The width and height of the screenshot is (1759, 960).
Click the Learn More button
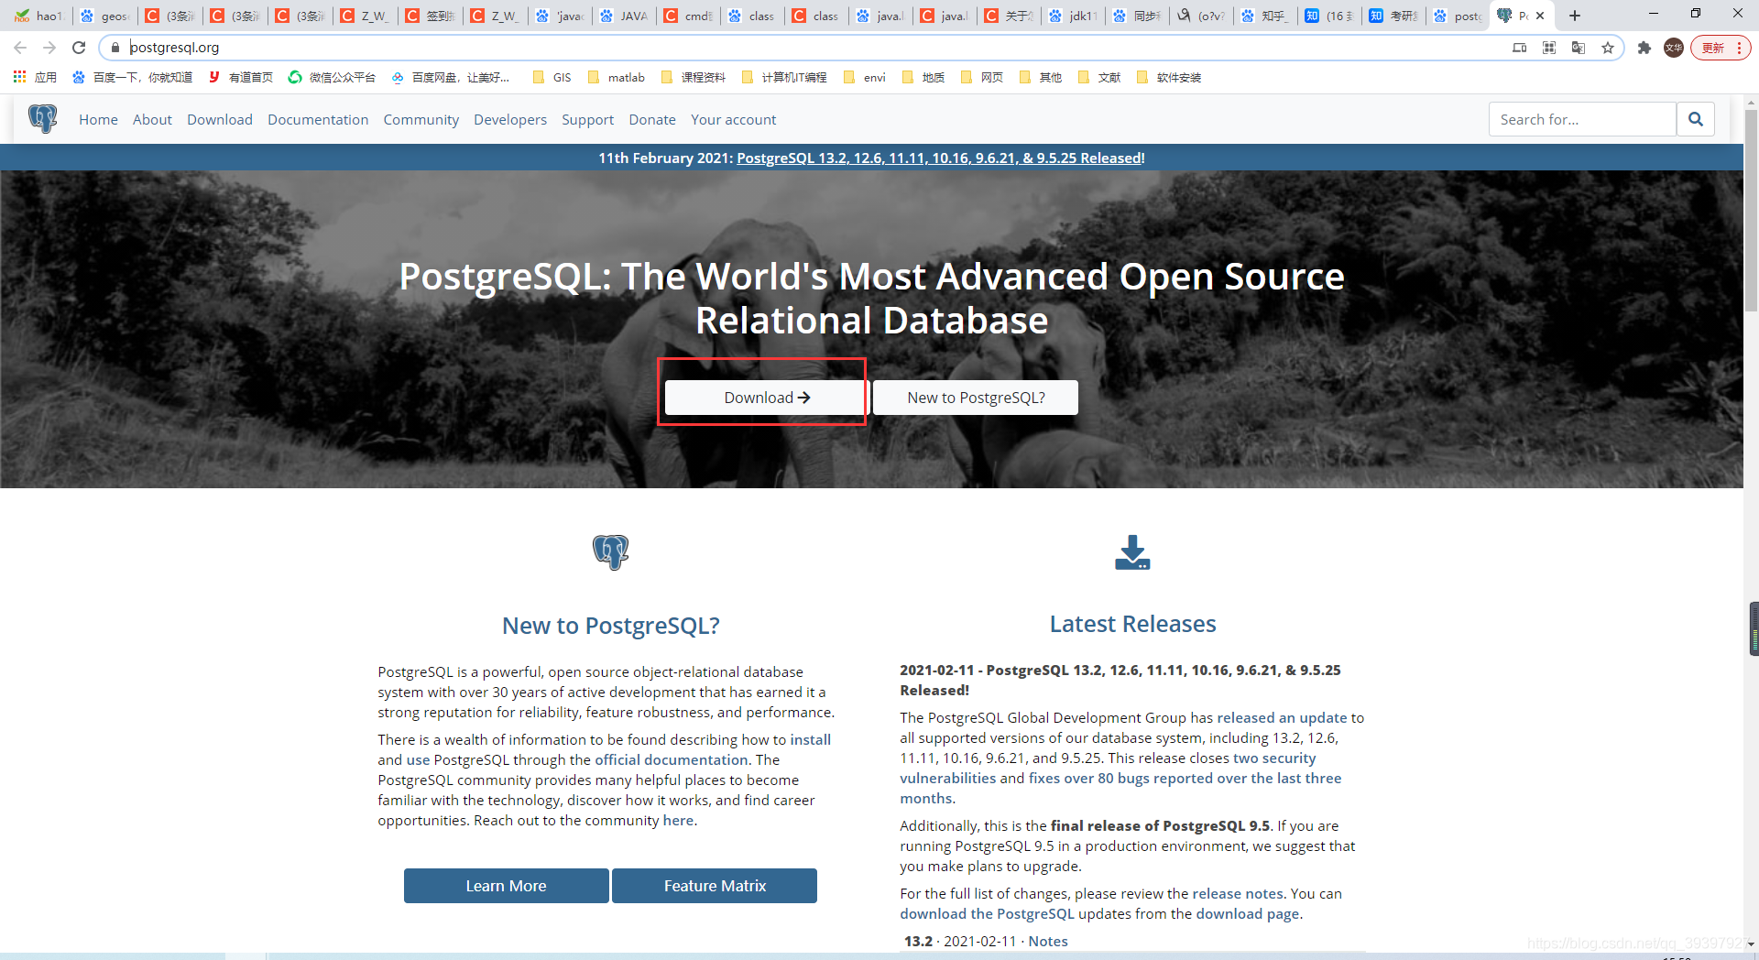click(x=506, y=886)
